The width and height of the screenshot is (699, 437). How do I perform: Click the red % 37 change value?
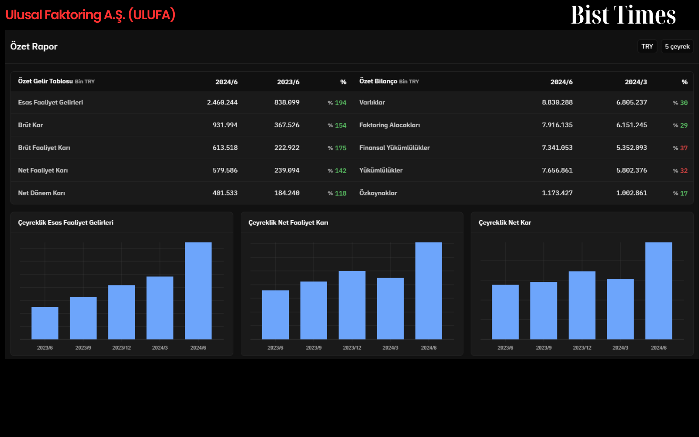pos(680,148)
